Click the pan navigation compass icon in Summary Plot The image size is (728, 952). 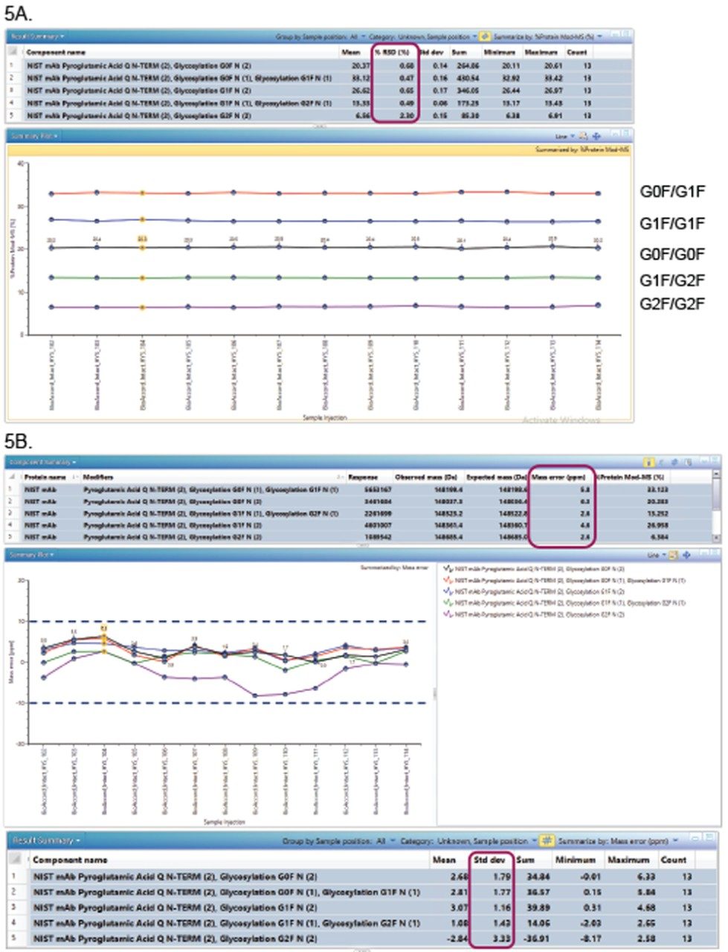click(x=597, y=136)
